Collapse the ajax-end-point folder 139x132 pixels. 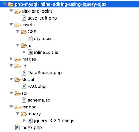click(11, 11)
